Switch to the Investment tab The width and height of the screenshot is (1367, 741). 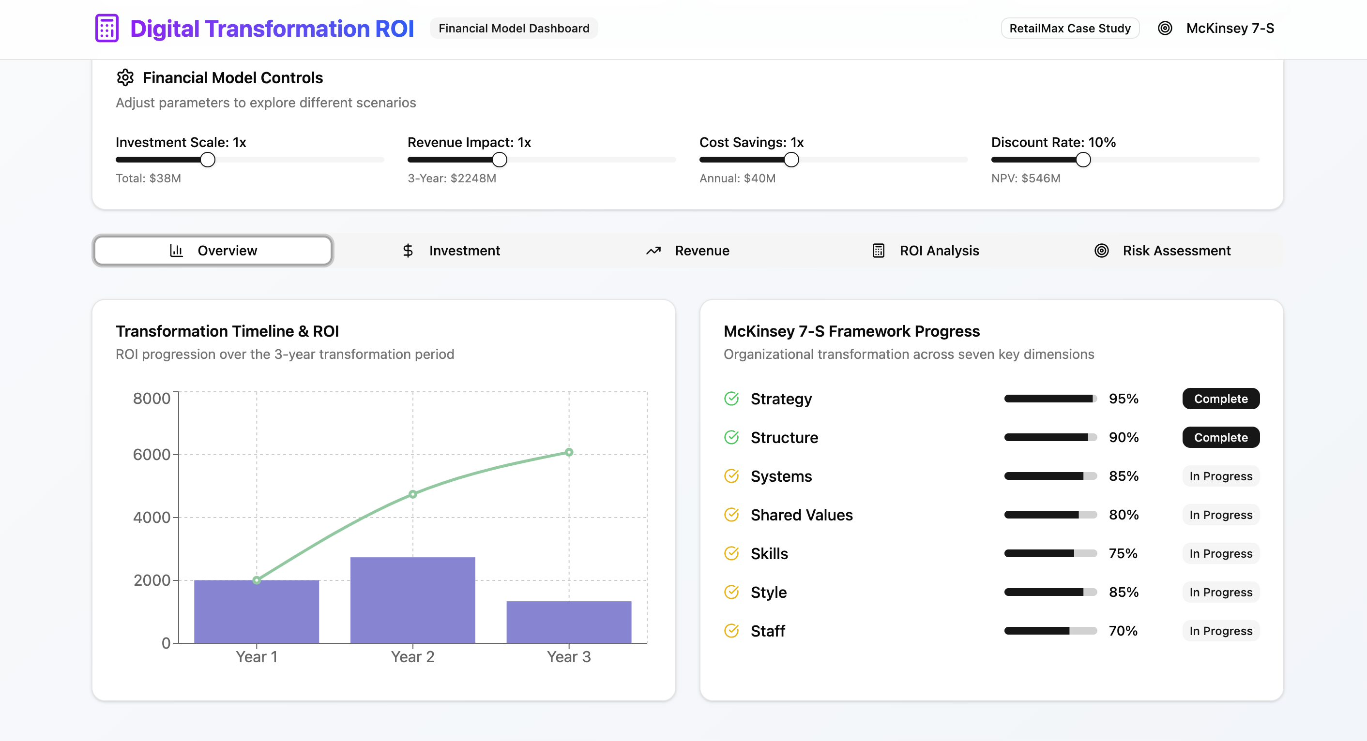point(451,251)
